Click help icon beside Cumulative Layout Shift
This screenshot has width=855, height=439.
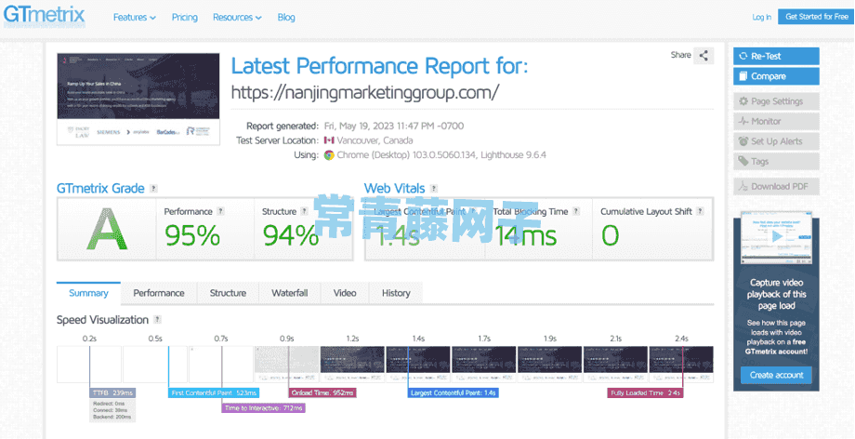pyautogui.click(x=700, y=211)
